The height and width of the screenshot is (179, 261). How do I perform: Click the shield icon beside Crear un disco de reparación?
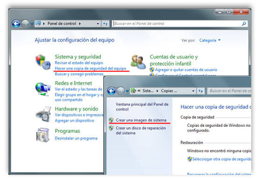click(111, 128)
